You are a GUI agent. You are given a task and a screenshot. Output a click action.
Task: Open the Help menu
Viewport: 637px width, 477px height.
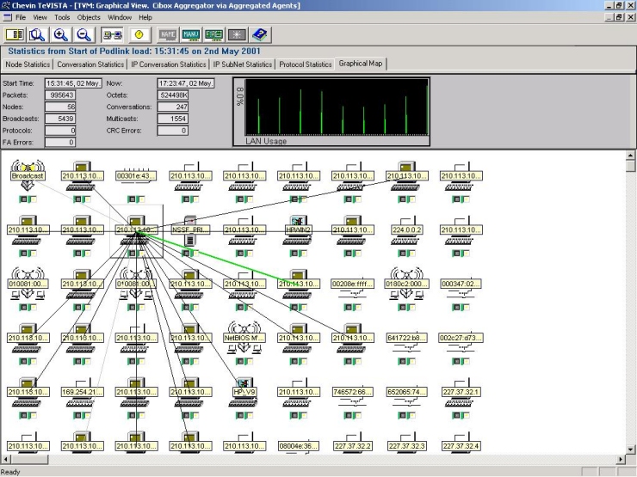pos(145,17)
